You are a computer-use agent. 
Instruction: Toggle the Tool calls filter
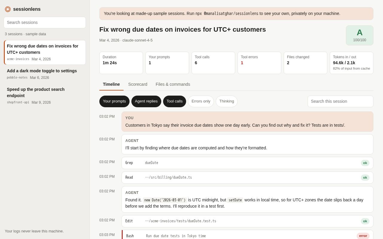coord(174,101)
